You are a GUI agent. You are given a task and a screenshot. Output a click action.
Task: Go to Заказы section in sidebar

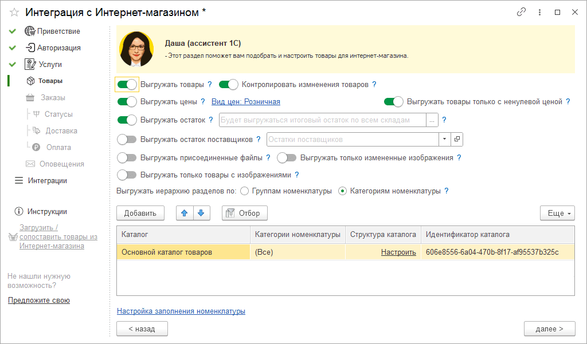(52, 97)
